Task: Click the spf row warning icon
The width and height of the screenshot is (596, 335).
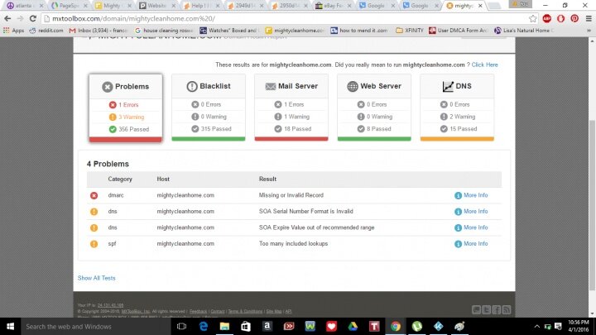Action: (94, 244)
